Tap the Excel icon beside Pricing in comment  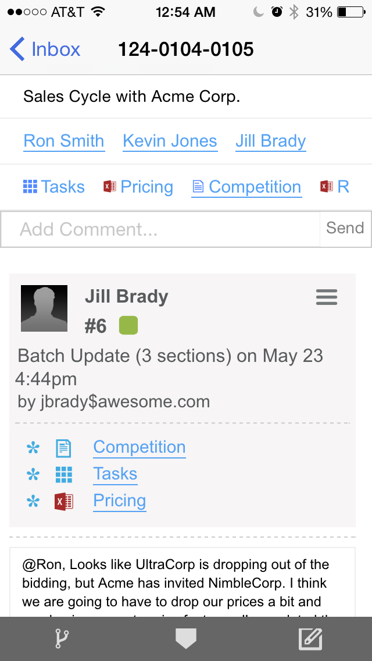pos(64,501)
